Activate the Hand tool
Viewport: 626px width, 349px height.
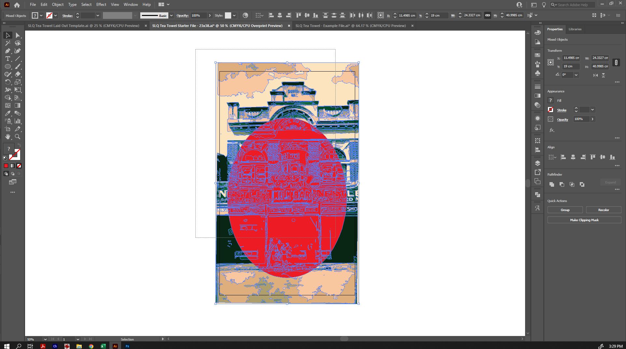[x=8, y=137]
